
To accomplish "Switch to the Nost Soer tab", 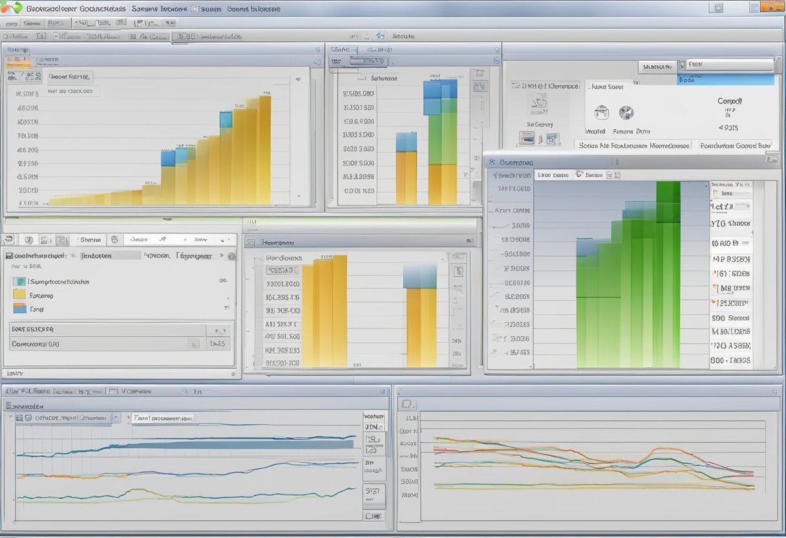I will 607,87.
